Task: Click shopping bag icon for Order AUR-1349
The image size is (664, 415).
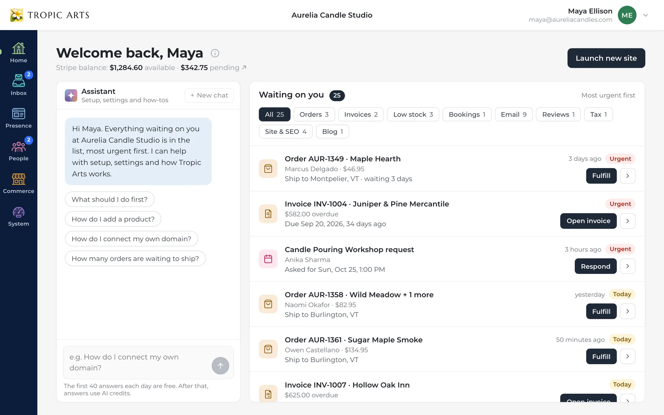Action: (268, 168)
